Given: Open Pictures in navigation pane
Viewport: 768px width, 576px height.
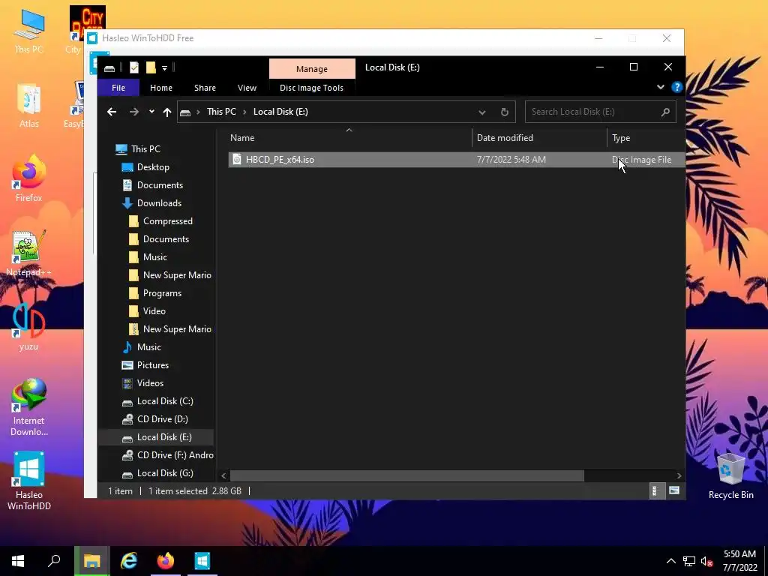Looking at the screenshot, I should 153,365.
